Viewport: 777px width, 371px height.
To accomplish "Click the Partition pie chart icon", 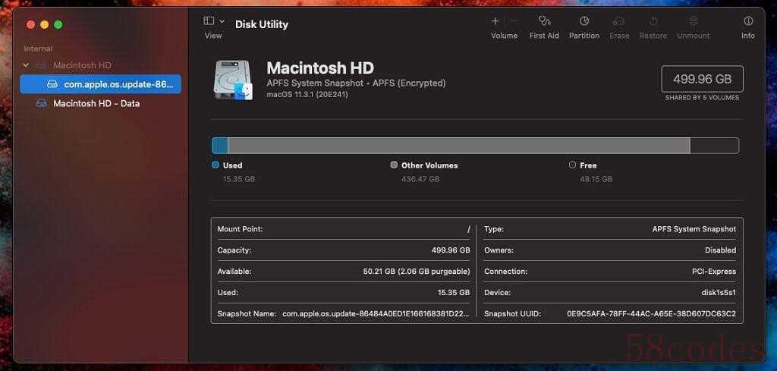I will click(x=584, y=21).
